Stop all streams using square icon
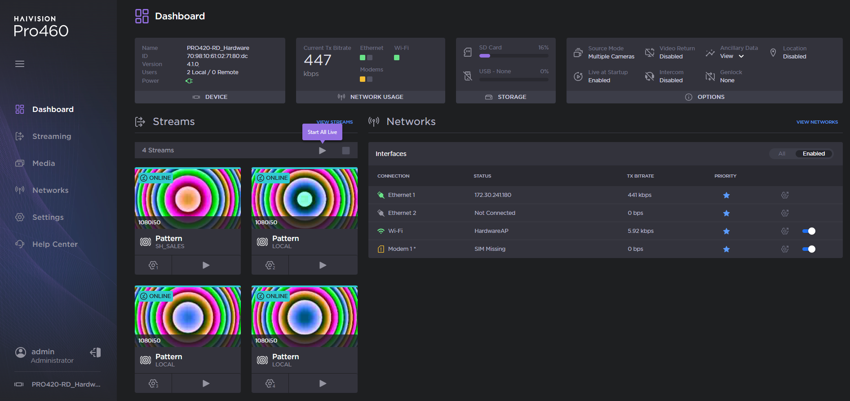Image resolution: width=850 pixels, height=401 pixels. click(x=345, y=151)
